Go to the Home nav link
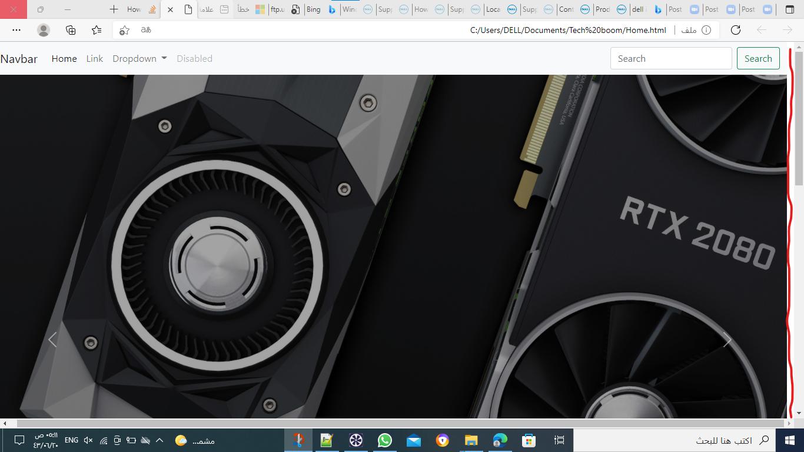Screen dimensions: 804x452 click(64, 58)
